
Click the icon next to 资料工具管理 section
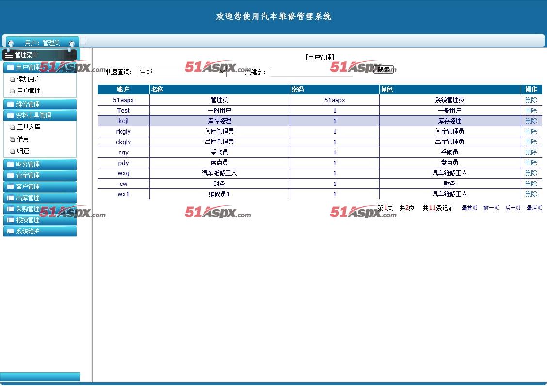pos(10,115)
